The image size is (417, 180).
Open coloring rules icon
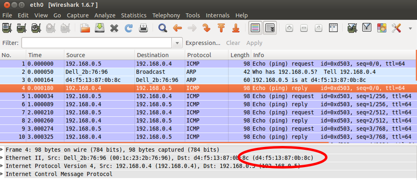click(x=382, y=28)
